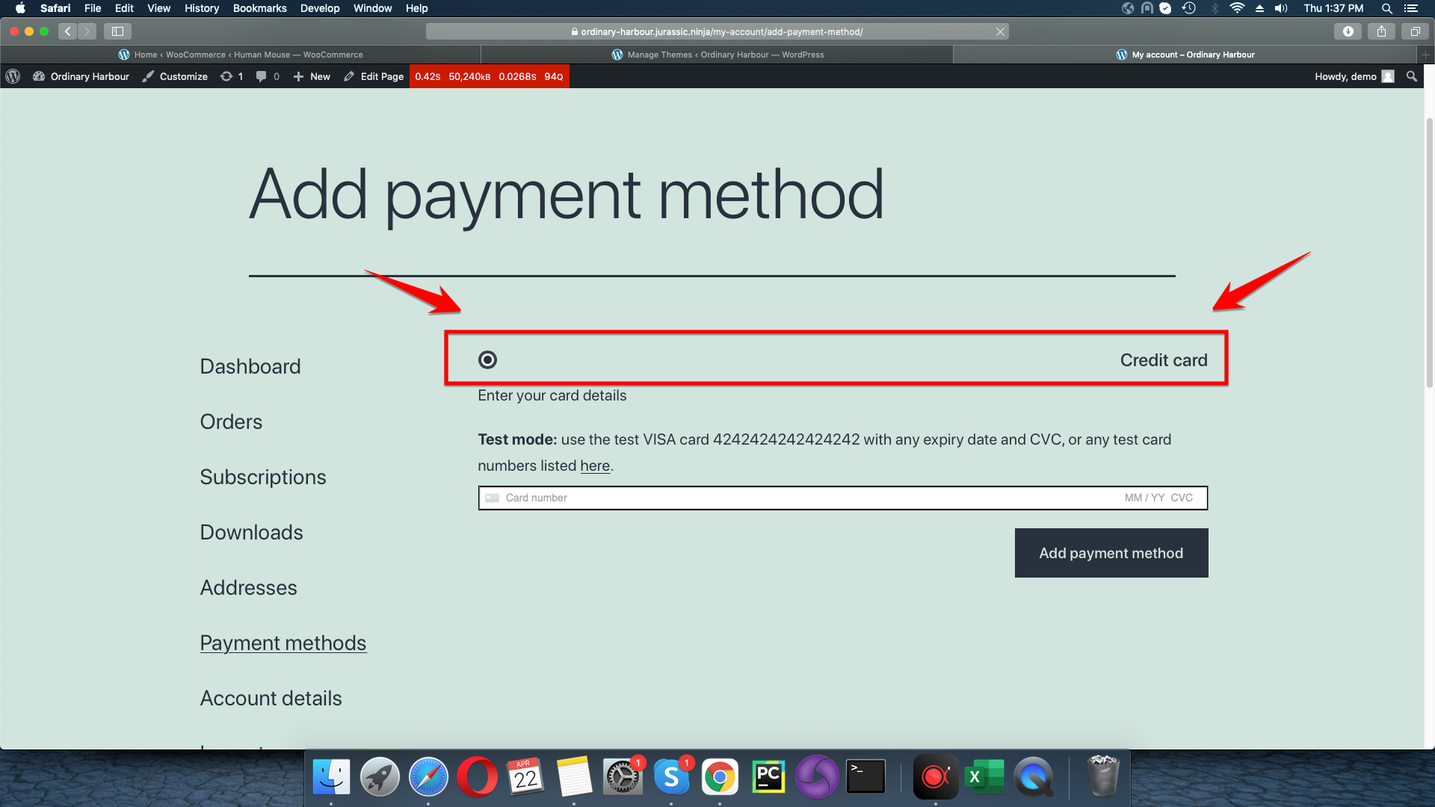Select the Credit card radio button

pyautogui.click(x=487, y=359)
